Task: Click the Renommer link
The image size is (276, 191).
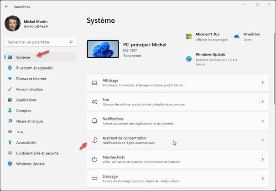Action: point(132,56)
